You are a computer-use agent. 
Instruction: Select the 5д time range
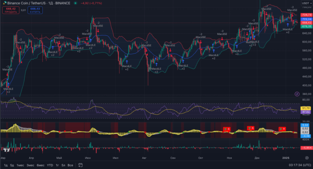[12, 165]
